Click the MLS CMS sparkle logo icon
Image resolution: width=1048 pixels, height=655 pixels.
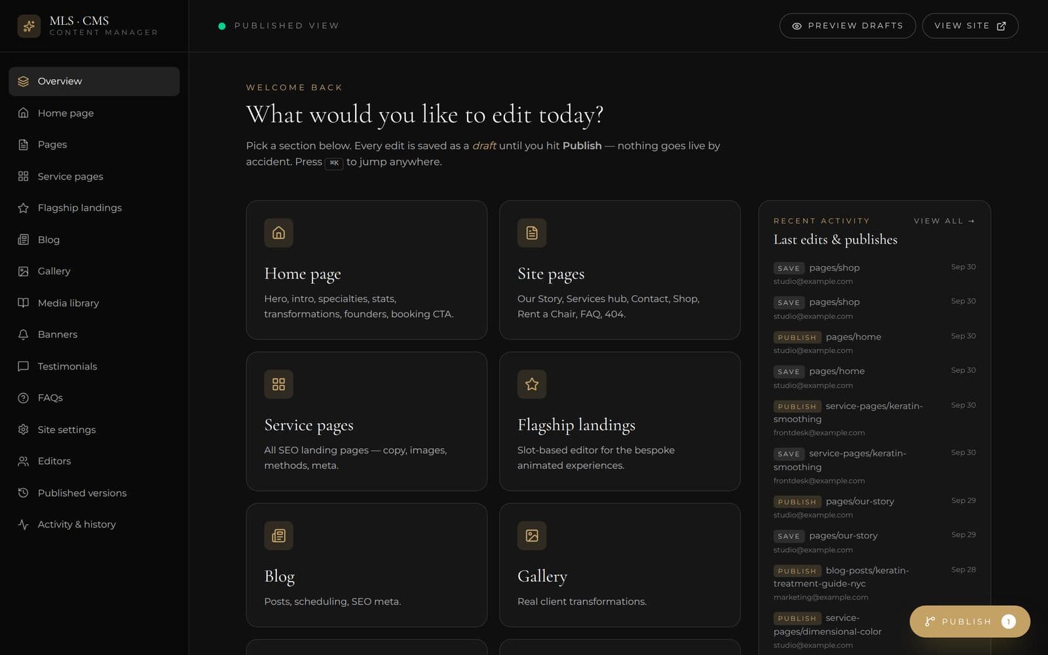(29, 26)
